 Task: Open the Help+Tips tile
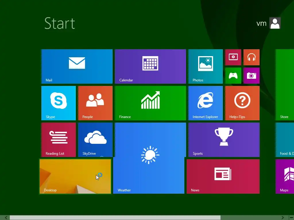click(x=242, y=103)
